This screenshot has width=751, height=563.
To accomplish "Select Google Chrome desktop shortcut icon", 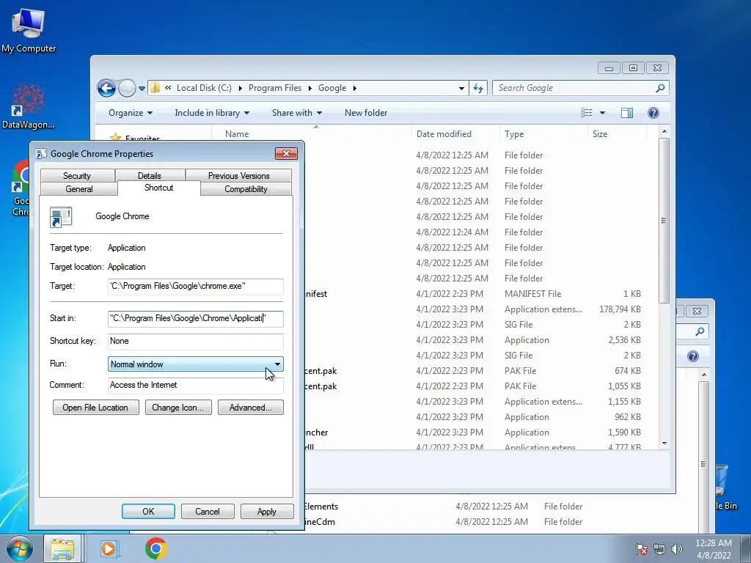I will 21,188.
